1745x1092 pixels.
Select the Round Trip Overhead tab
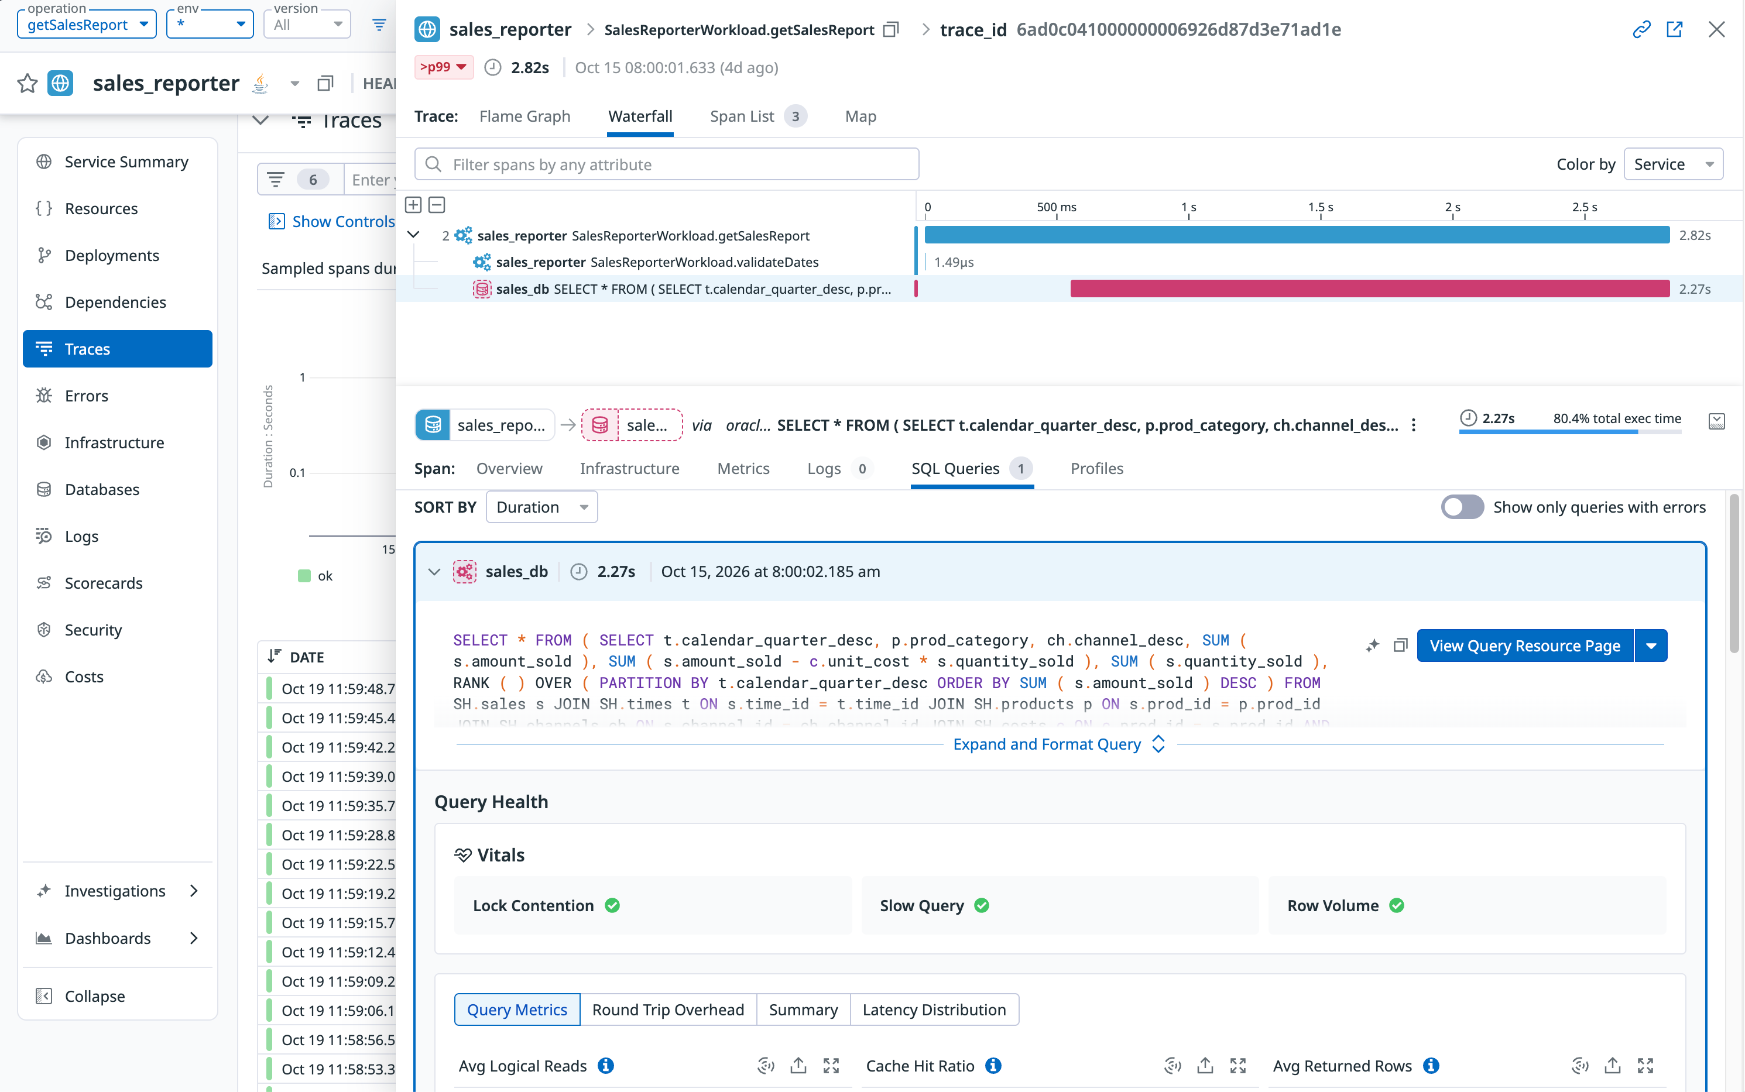667,1009
